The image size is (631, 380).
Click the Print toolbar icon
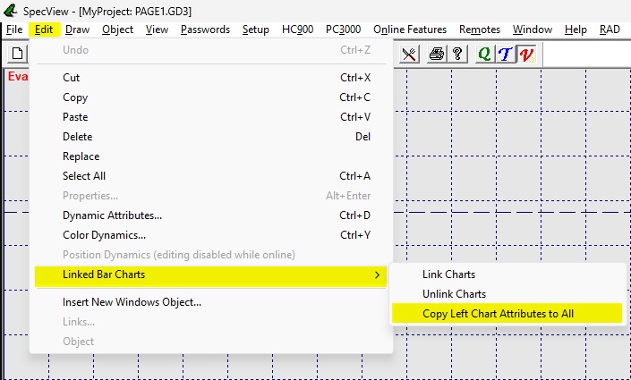click(436, 54)
